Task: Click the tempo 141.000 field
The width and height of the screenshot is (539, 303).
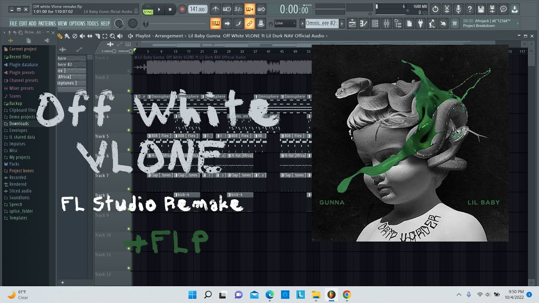Action: point(197,9)
